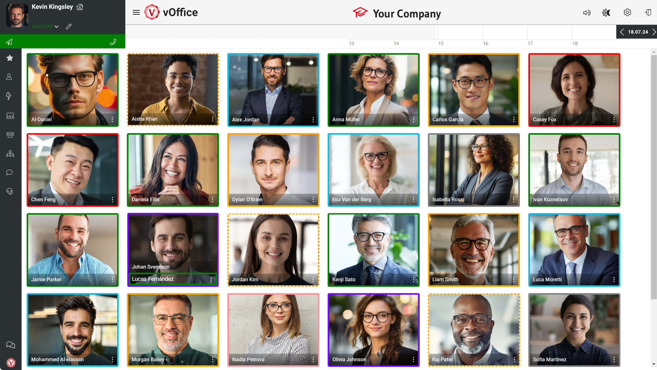Viewport: 657px width, 370px height.
Task: Toggle the dark mode sun-moon icon
Action: (606, 13)
